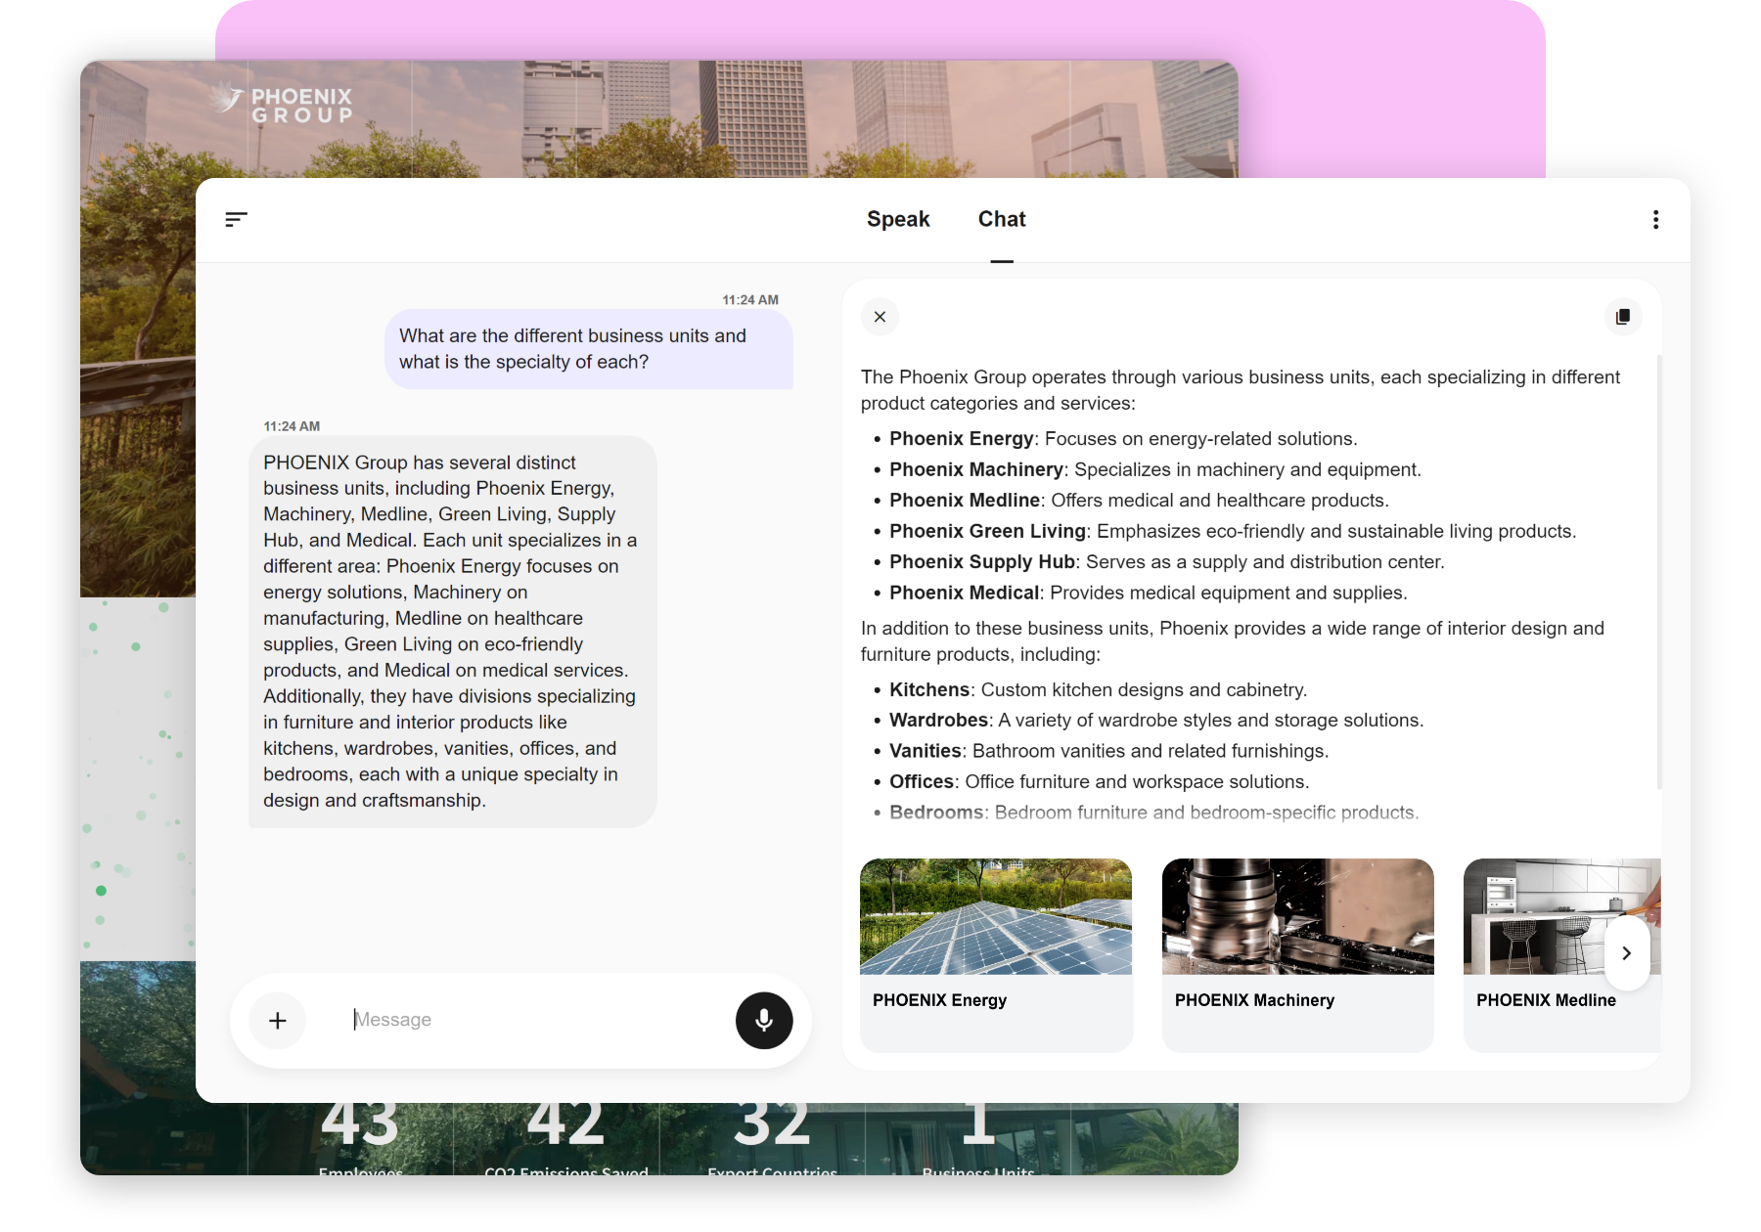The image size is (1761, 1232).
Task: Close the detailed answer panel
Action: [880, 317]
